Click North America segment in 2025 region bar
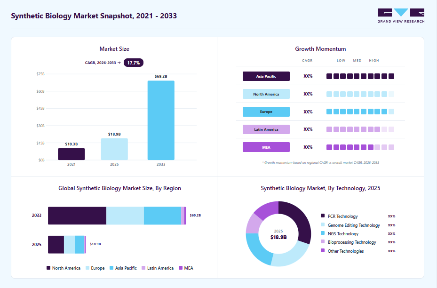Image resolution: width=437 pixels, height=288 pixels. (x=56, y=245)
